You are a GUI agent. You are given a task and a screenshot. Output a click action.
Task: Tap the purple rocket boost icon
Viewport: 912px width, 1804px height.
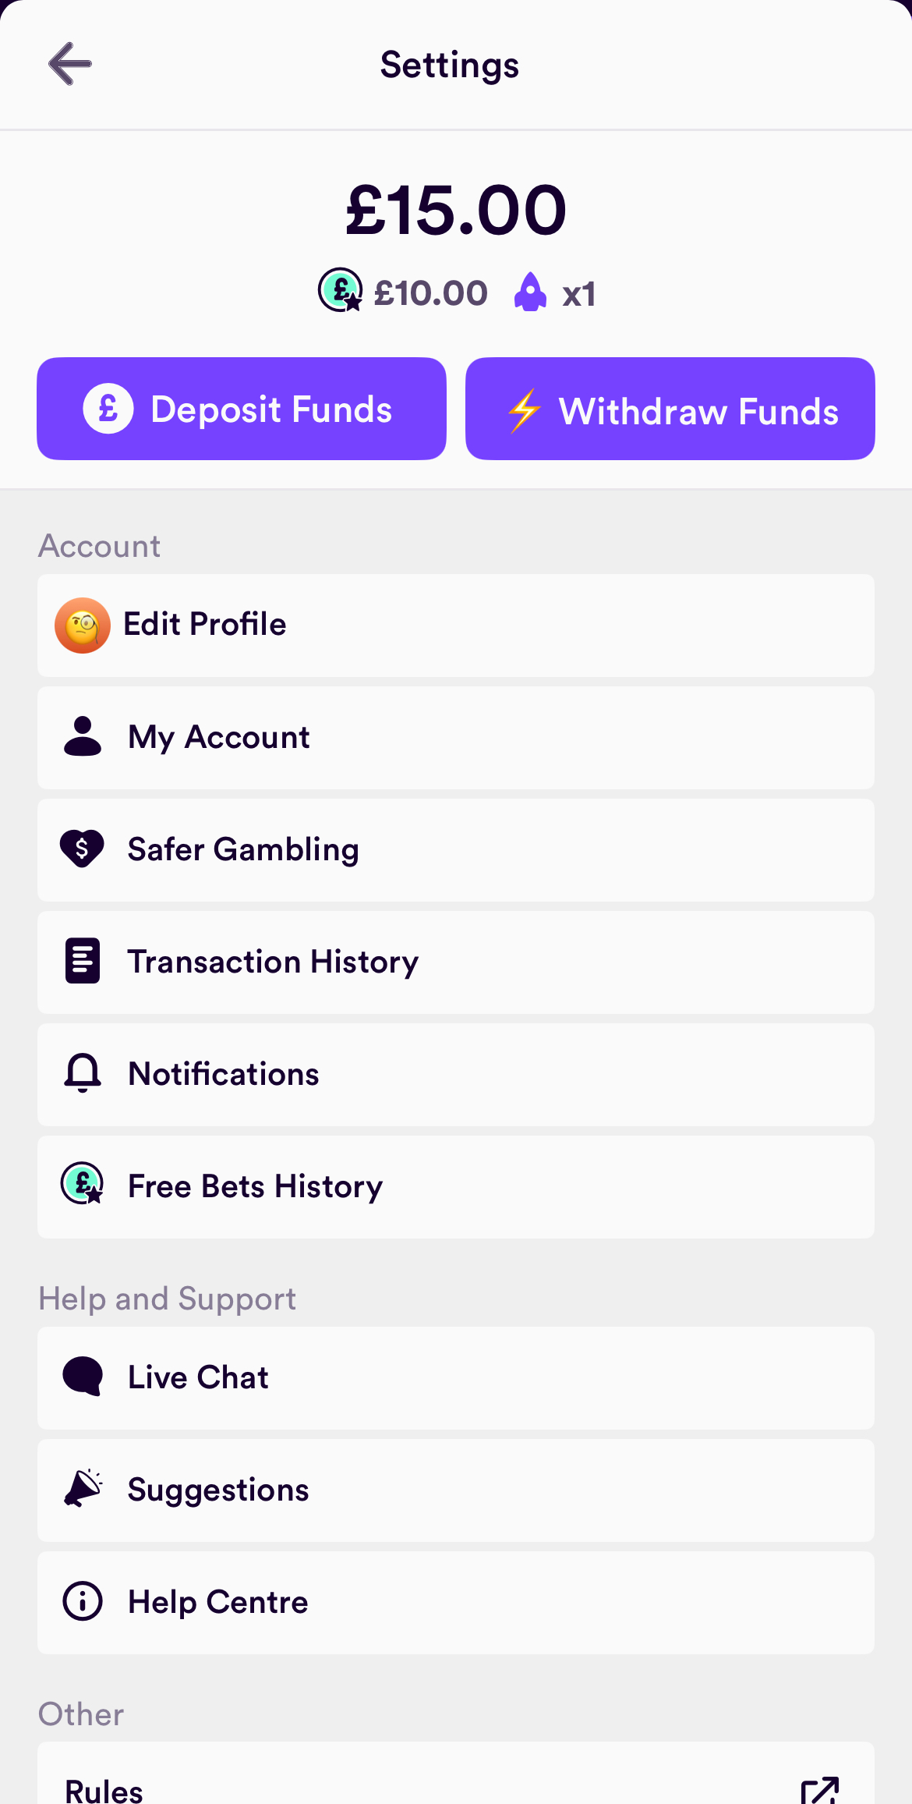pyautogui.click(x=530, y=292)
